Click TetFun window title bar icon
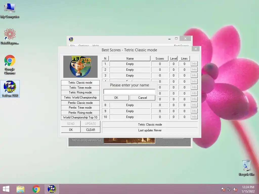 tap(71, 39)
